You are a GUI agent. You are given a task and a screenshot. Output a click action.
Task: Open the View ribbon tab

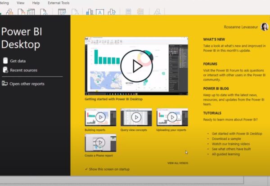click(21, 3)
